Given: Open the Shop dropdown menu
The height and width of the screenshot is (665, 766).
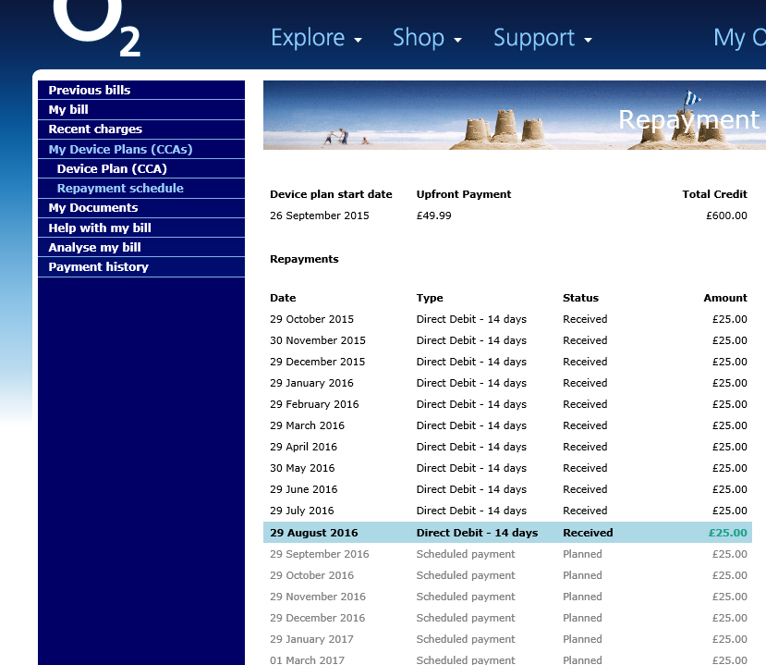Looking at the screenshot, I should [x=420, y=38].
